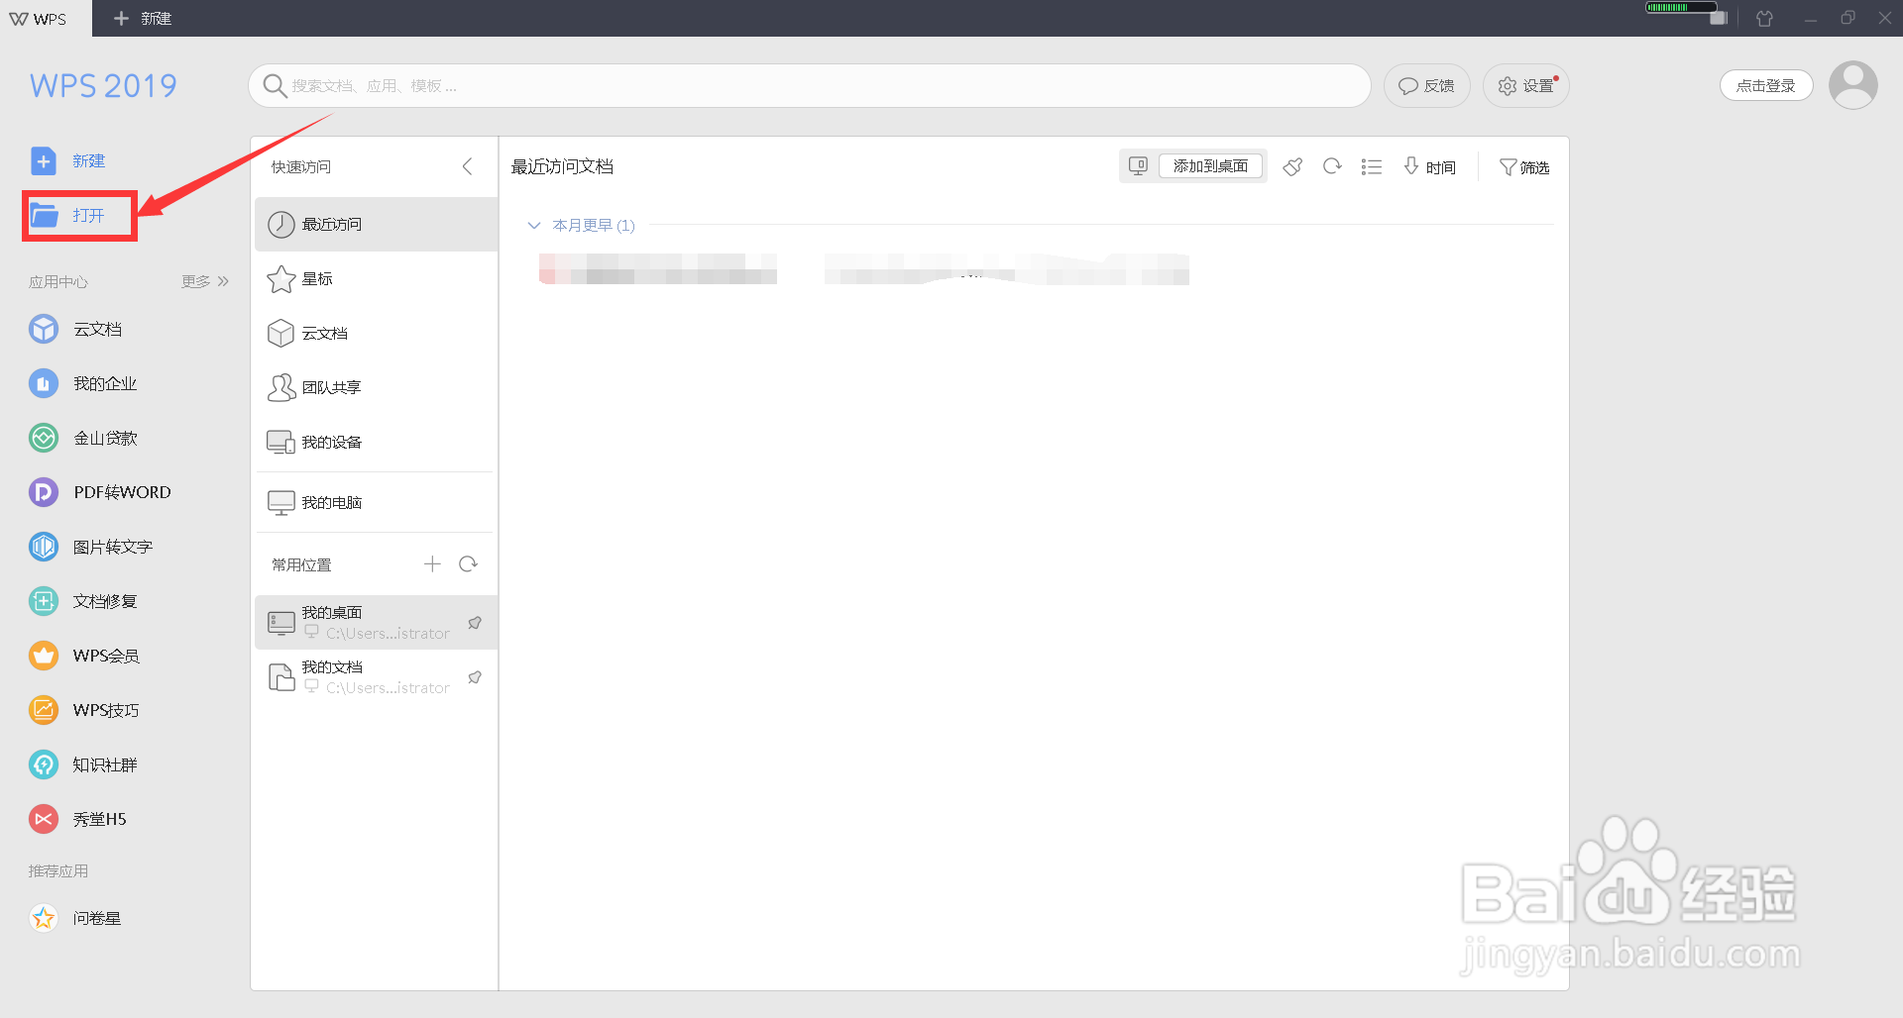1903x1018 pixels.
Task: Click the user avatar
Action: pos(1853,85)
